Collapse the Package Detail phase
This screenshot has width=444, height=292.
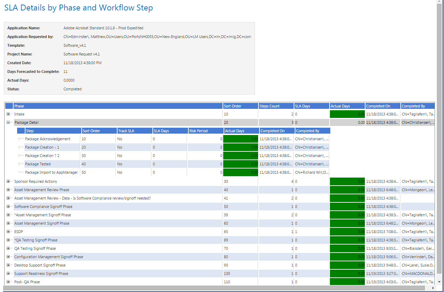[8, 122]
